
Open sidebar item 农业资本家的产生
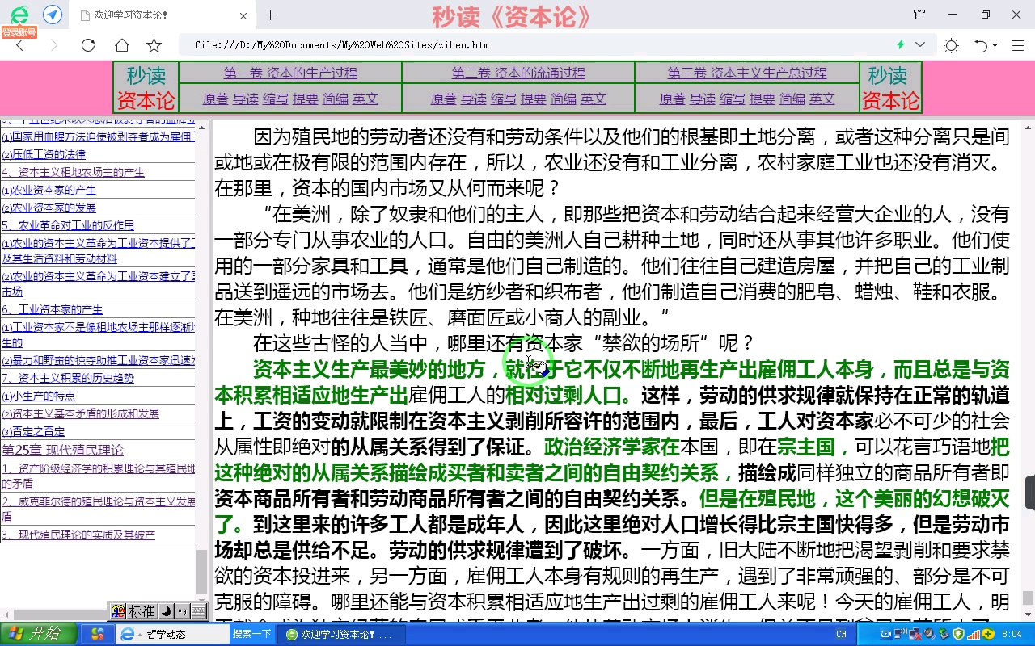click(49, 190)
